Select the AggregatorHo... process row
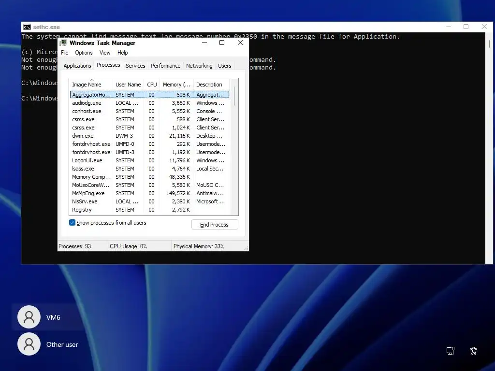The height and width of the screenshot is (371, 495). click(x=149, y=95)
